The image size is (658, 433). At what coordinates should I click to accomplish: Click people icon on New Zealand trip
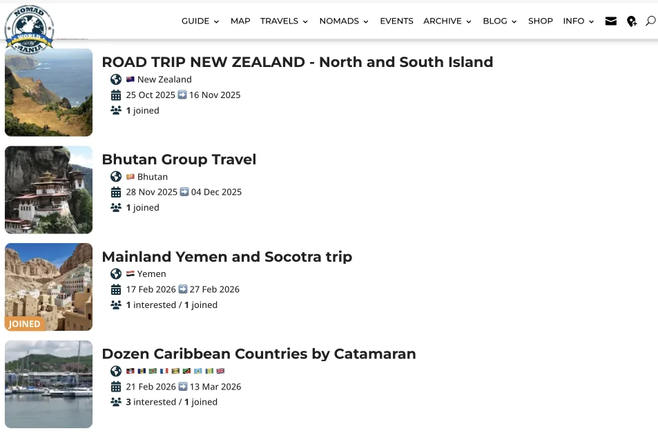coord(116,110)
